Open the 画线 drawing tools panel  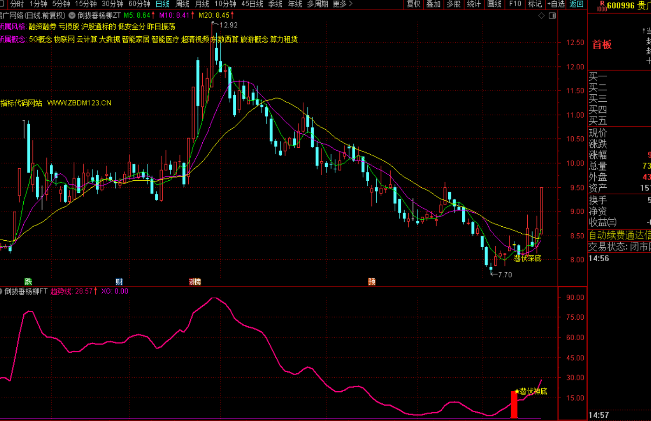point(494,4)
